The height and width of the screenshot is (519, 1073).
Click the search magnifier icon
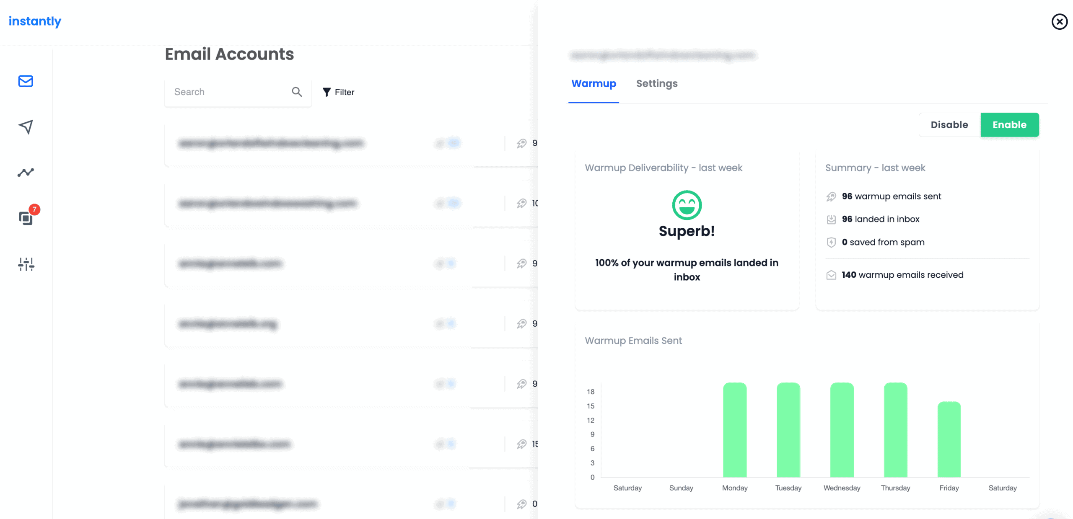click(297, 92)
